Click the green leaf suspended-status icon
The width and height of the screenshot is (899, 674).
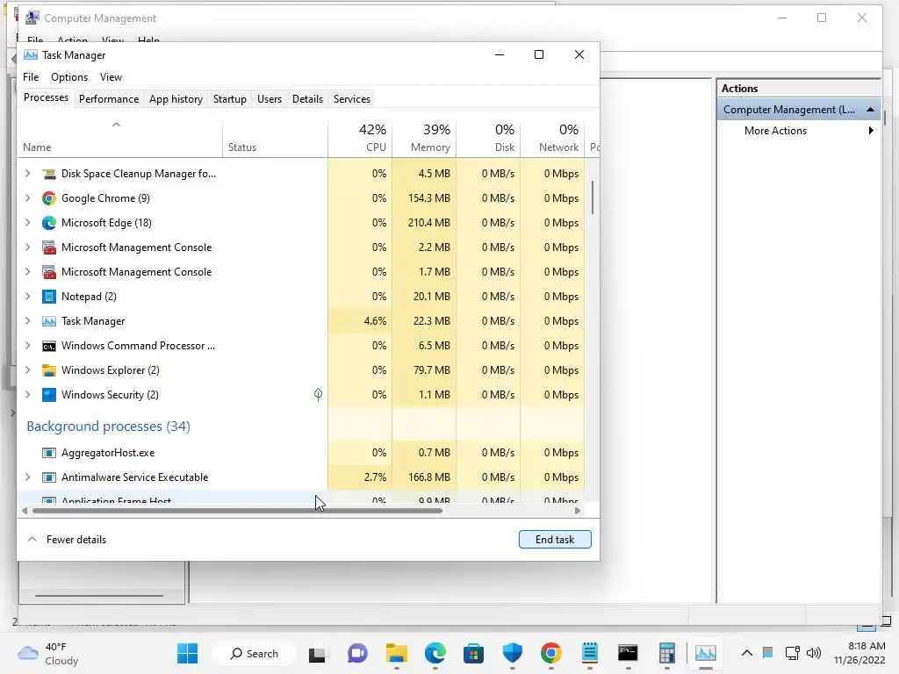click(318, 394)
